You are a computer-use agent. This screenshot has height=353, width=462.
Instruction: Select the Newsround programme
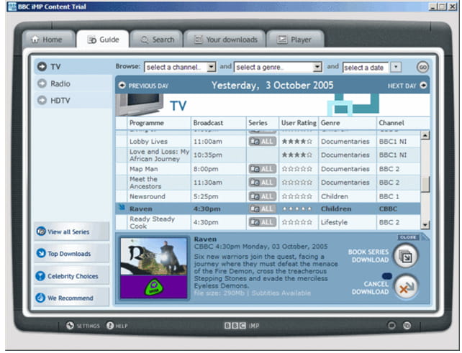point(147,196)
